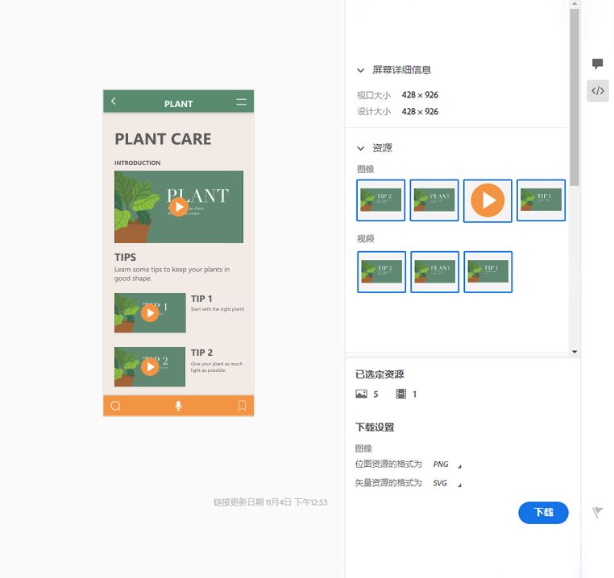Image resolution: width=614 pixels, height=578 pixels.
Task: Play the introduction PLANT video
Action: [x=179, y=207]
